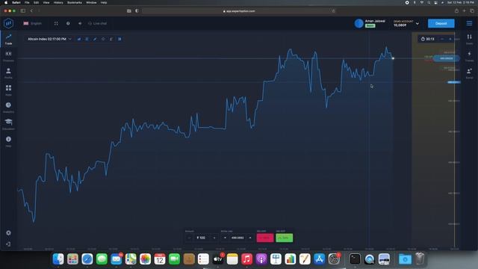The width and height of the screenshot is (478, 269).
Task: Open the History menu in menu bar
Action: coord(58,2)
